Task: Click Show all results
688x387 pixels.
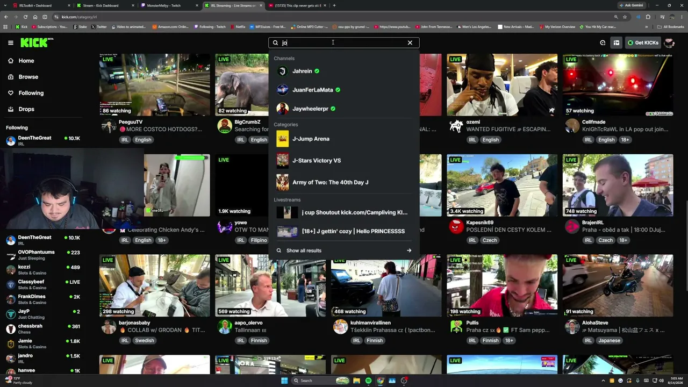Action: (x=344, y=250)
